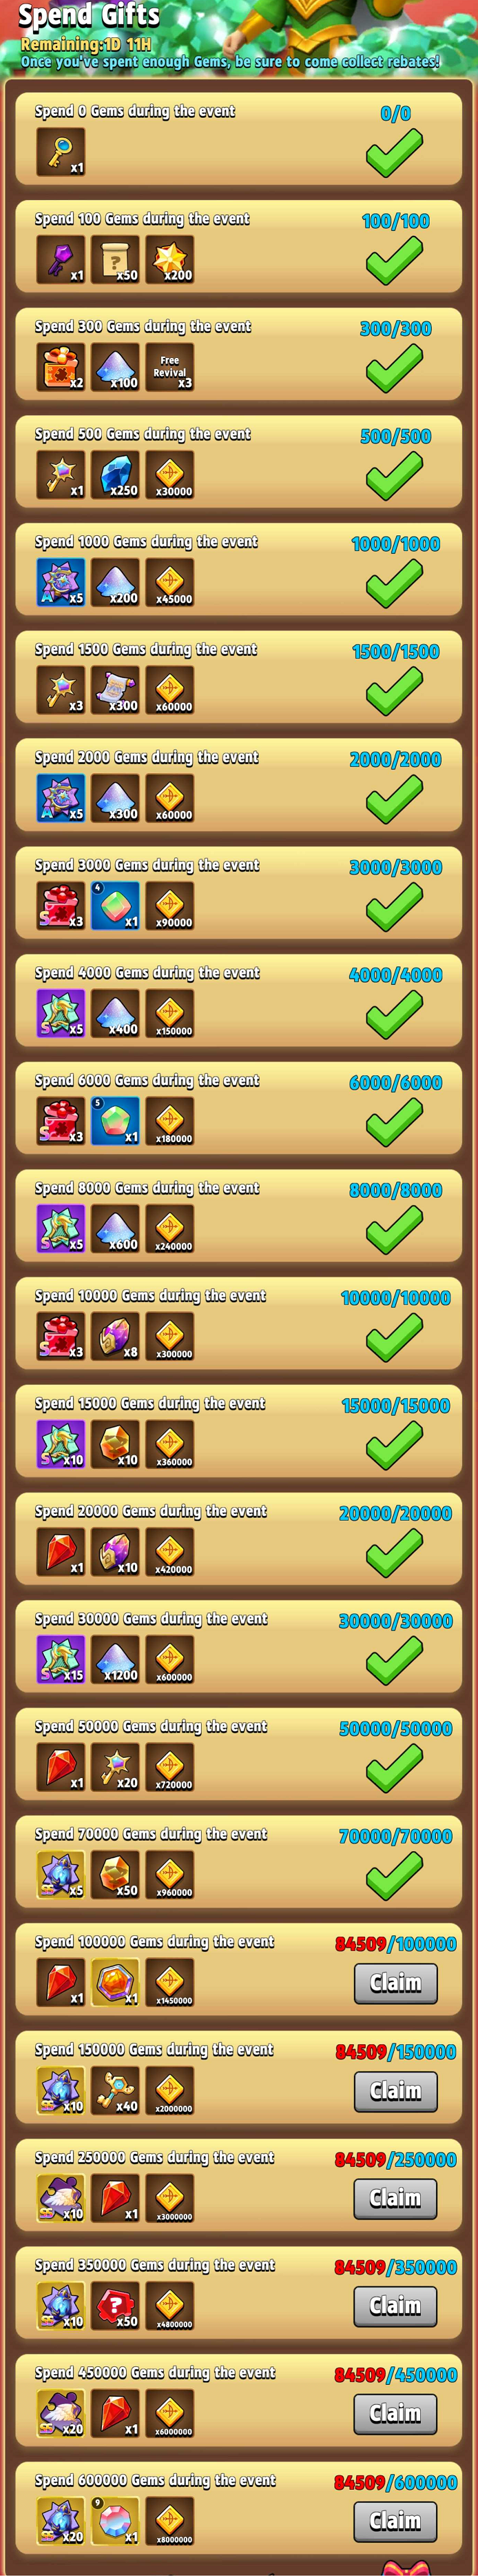Image resolution: width=478 pixels, height=2576 pixels.
Task: Tap the golden key reward in 0 Gems tier
Action: click(x=61, y=152)
